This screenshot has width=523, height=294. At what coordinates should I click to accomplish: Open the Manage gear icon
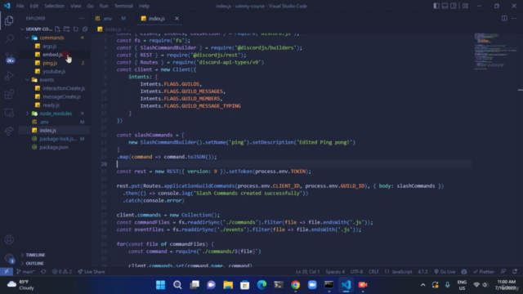(x=9, y=258)
